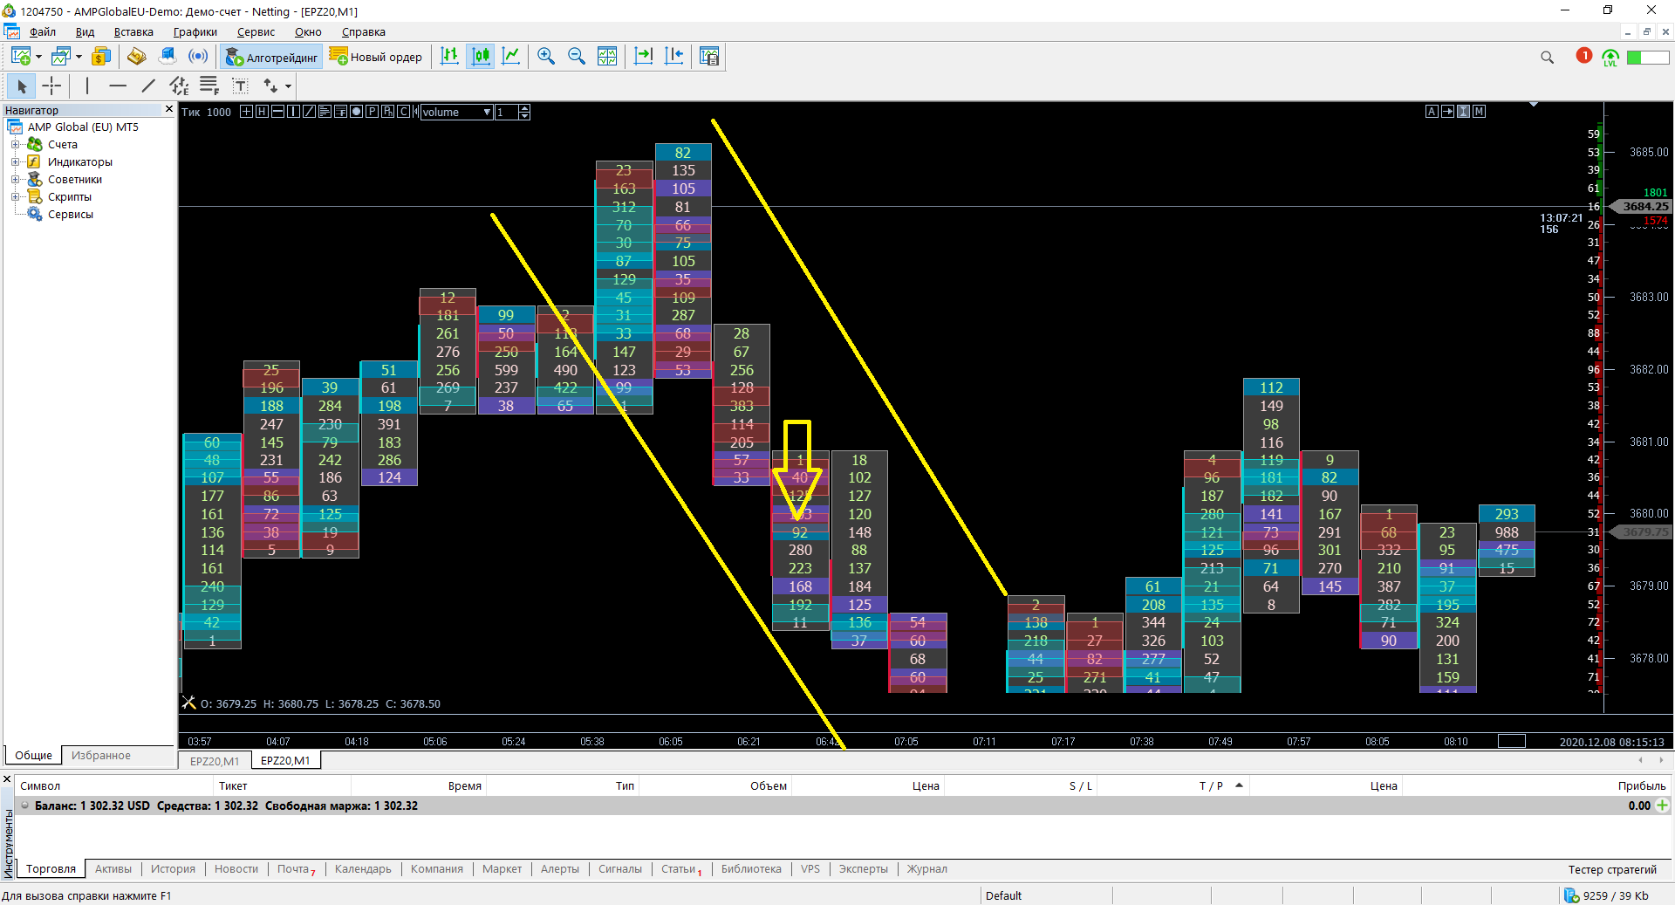
Task: Enable chart auto-scroll to latest bar
Action: click(x=643, y=57)
